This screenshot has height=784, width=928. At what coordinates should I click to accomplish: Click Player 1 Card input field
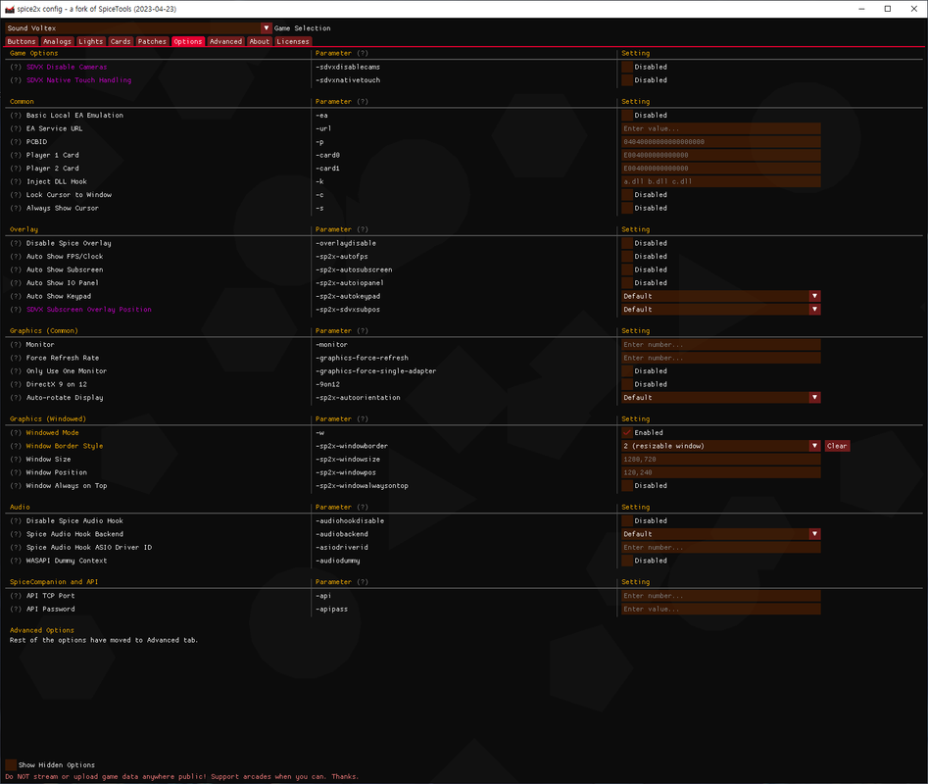click(721, 155)
